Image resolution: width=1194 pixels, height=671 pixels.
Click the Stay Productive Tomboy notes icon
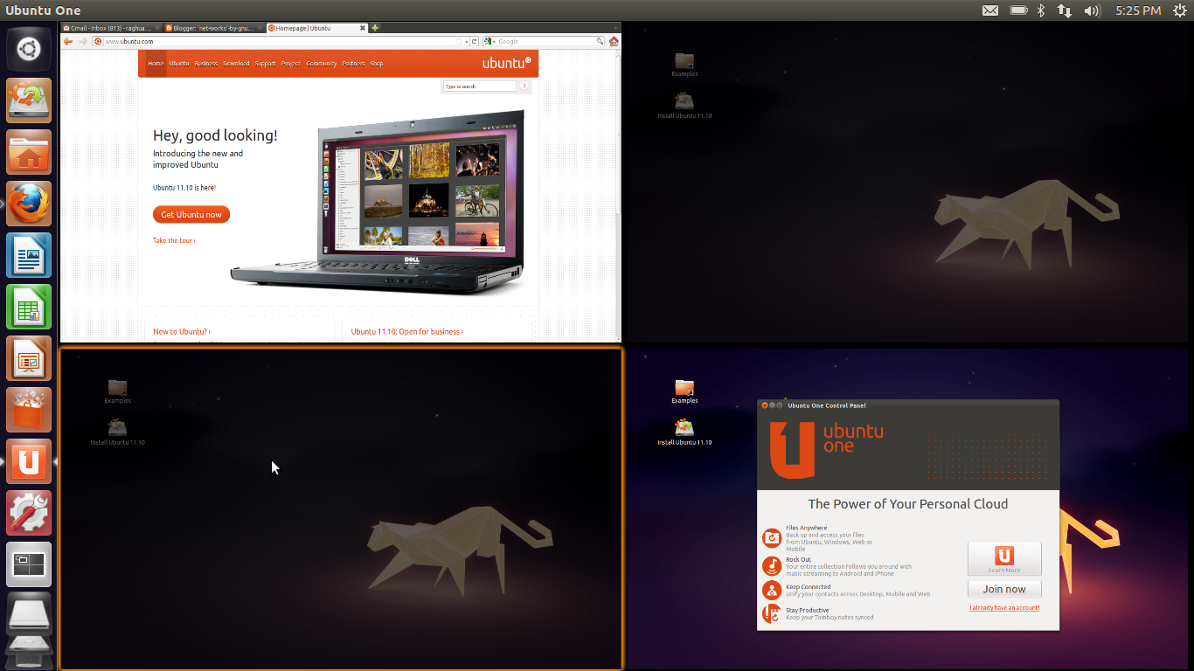point(771,612)
